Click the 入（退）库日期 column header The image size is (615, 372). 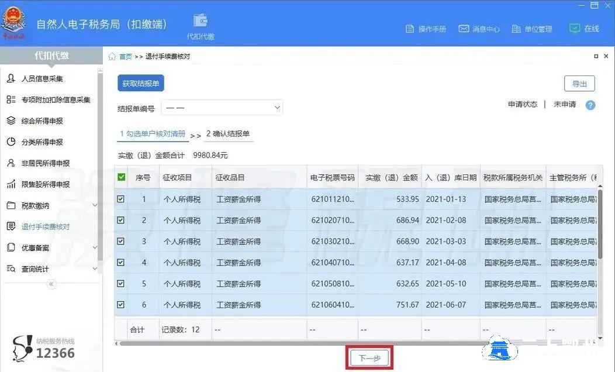coord(451,178)
